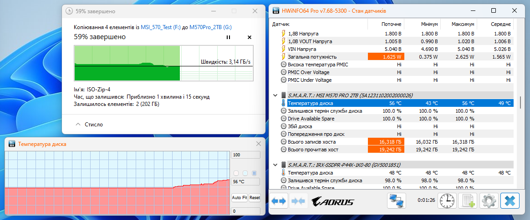The height and width of the screenshot is (220, 530).
Task: Select the darker blue color swatch in graph
Action: click(255, 173)
